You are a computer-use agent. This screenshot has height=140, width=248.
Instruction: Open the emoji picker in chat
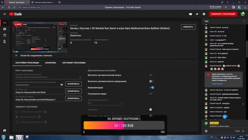click(206, 131)
